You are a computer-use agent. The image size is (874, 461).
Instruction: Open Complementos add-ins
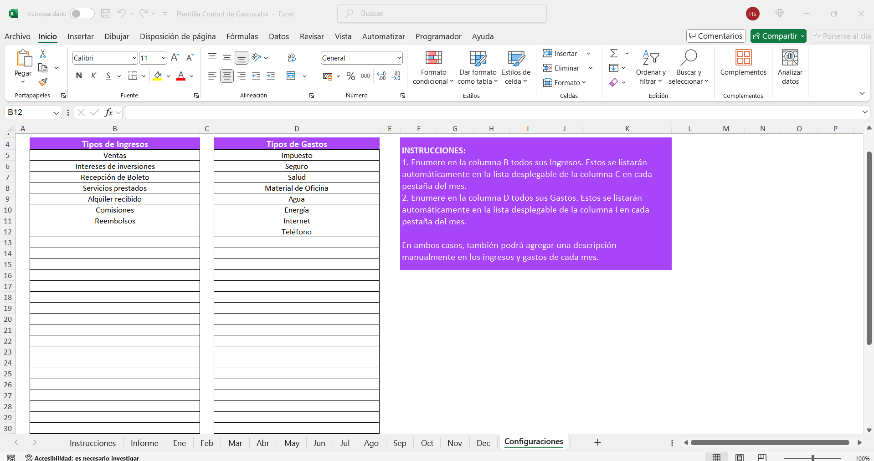pyautogui.click(x=743, y=63)
